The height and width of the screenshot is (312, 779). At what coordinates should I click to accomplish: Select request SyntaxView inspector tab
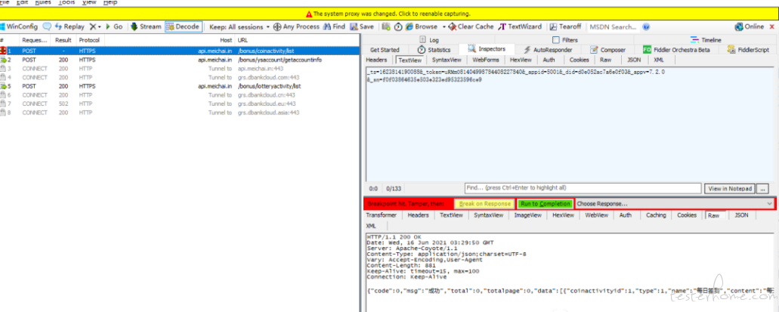(x=446, y=60)
